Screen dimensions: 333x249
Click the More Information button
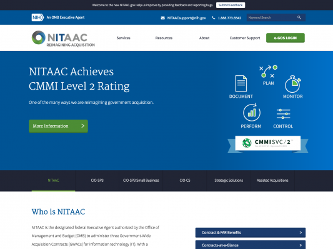pos(58,126)
